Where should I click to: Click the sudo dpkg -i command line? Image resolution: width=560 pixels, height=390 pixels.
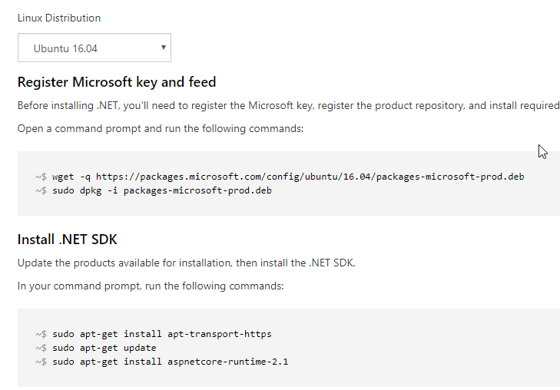[161, 190]
